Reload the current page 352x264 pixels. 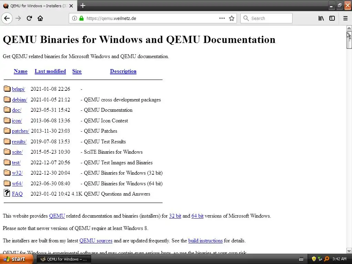29,19
